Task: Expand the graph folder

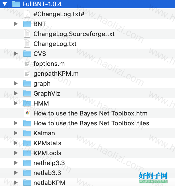Action: point(16,83)
